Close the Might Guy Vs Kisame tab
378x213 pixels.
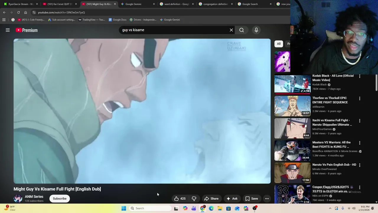coord(115,4)
